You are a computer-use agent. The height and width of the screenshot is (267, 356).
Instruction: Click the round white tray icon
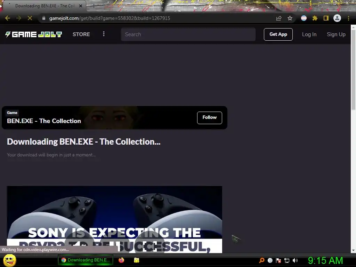(x=270, y=260)
